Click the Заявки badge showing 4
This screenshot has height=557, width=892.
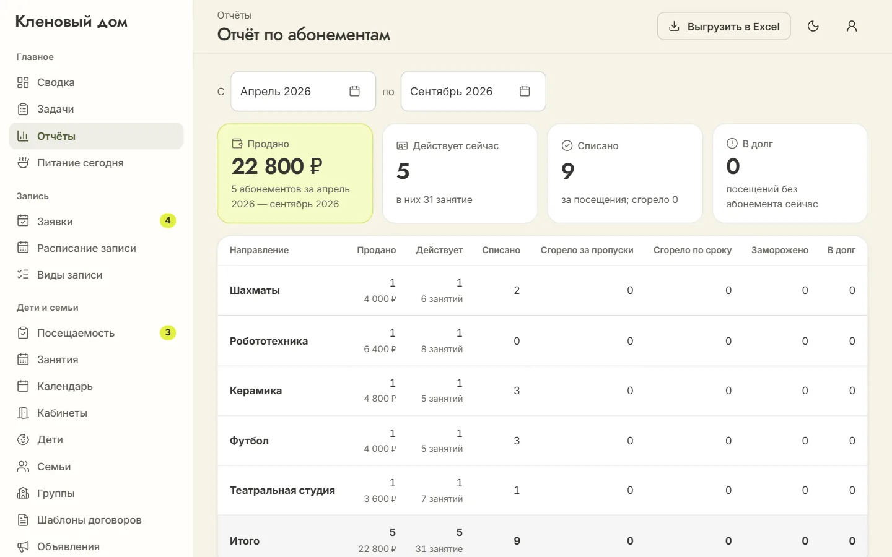tap(168, 221)
